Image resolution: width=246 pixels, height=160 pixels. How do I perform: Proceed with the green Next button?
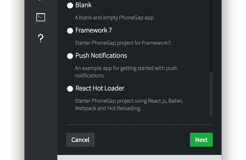click(201, 140)
